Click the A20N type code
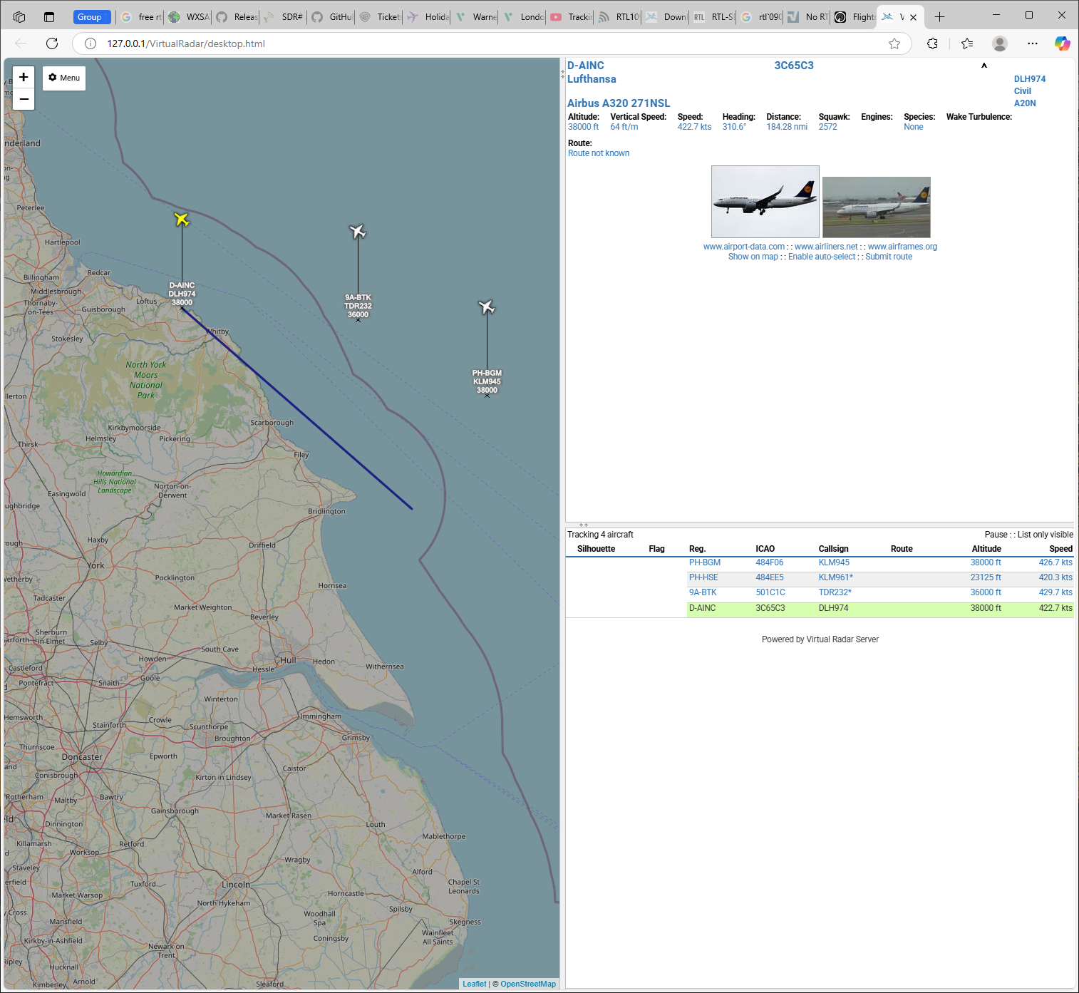This screenshot has height=993, width=1079. pyautogui.click(x=1025, y=103)
